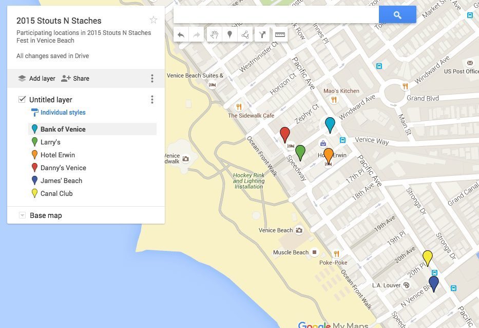Image resolution: width=479 pixels, height=328 pixels.
Task: Click inside the map search field
Action: pyautogui.click(x=276, y=15)
